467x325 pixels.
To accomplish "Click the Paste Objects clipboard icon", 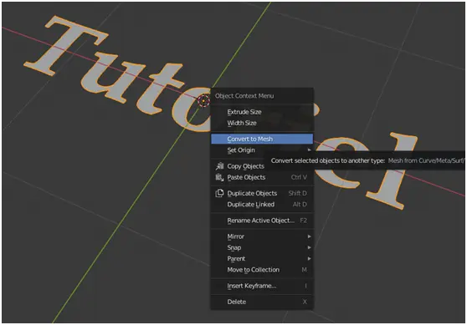I will 220,177.
